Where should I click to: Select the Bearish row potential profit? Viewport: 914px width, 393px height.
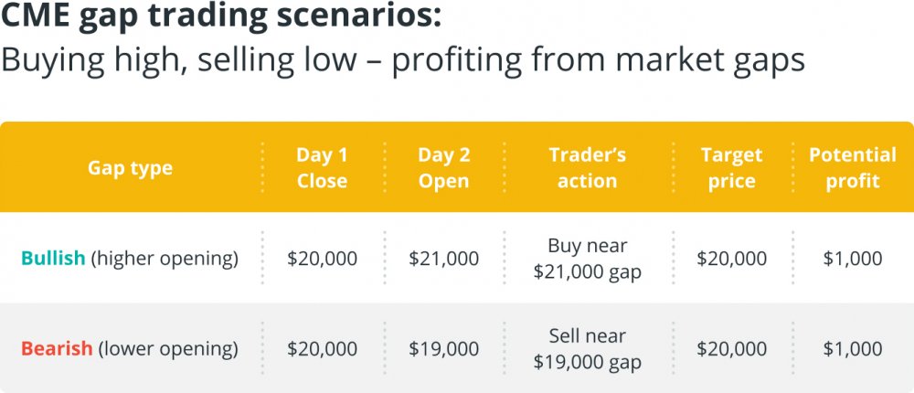pyautogui.click(x=852, y=349)
